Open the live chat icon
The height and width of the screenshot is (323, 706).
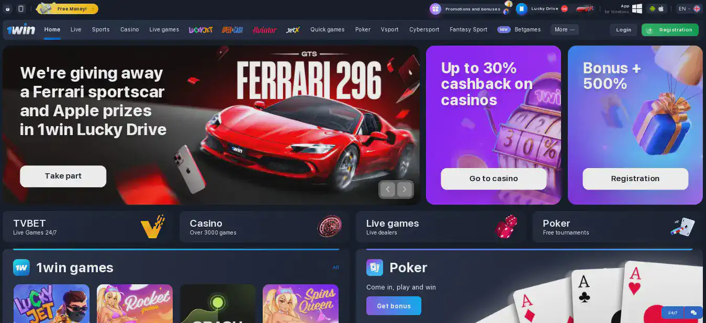tap(693, 313)
